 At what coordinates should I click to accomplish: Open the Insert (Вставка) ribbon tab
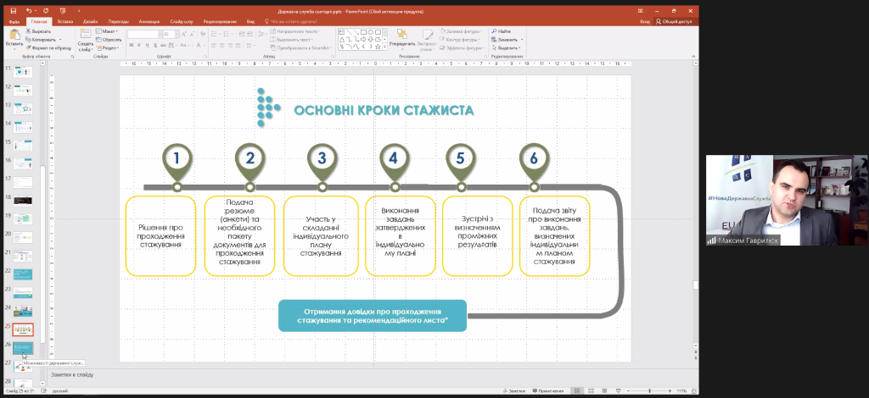[x=64, y=21]
